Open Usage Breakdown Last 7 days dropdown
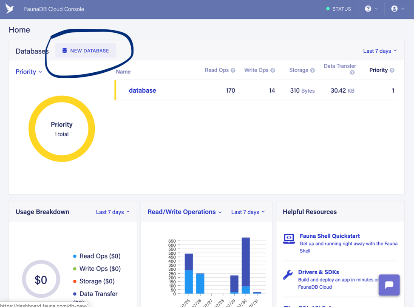 [113, 212]
